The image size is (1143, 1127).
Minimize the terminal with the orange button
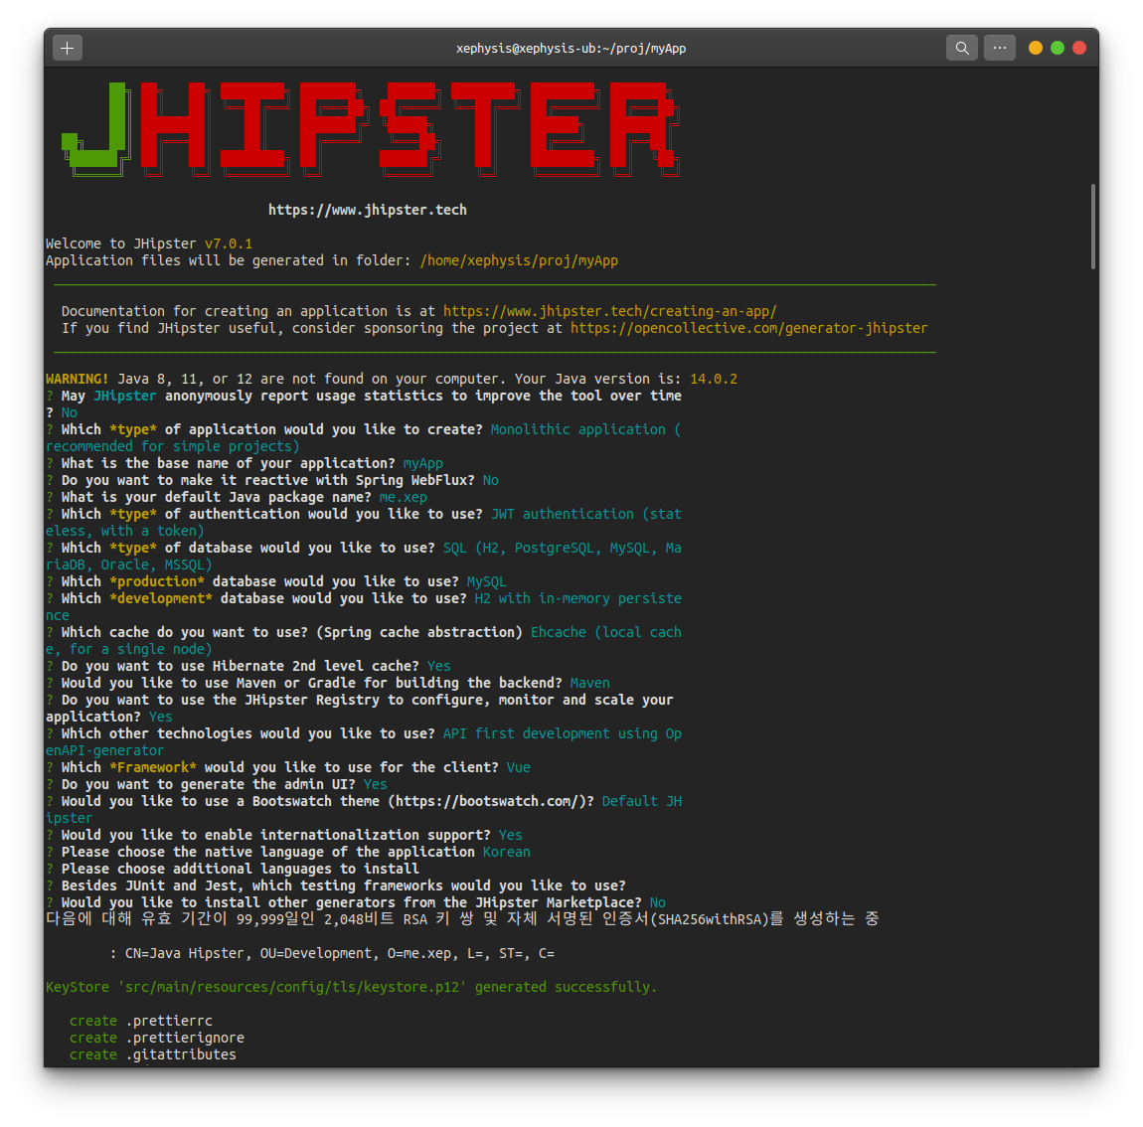1035,48
